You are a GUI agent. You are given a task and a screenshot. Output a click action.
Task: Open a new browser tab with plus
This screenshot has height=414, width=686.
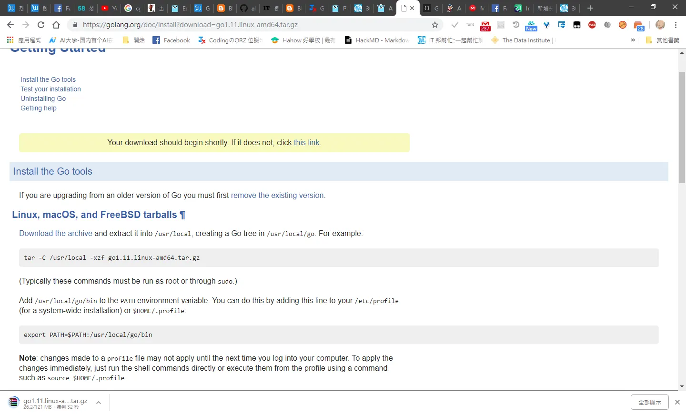point(590,8)
